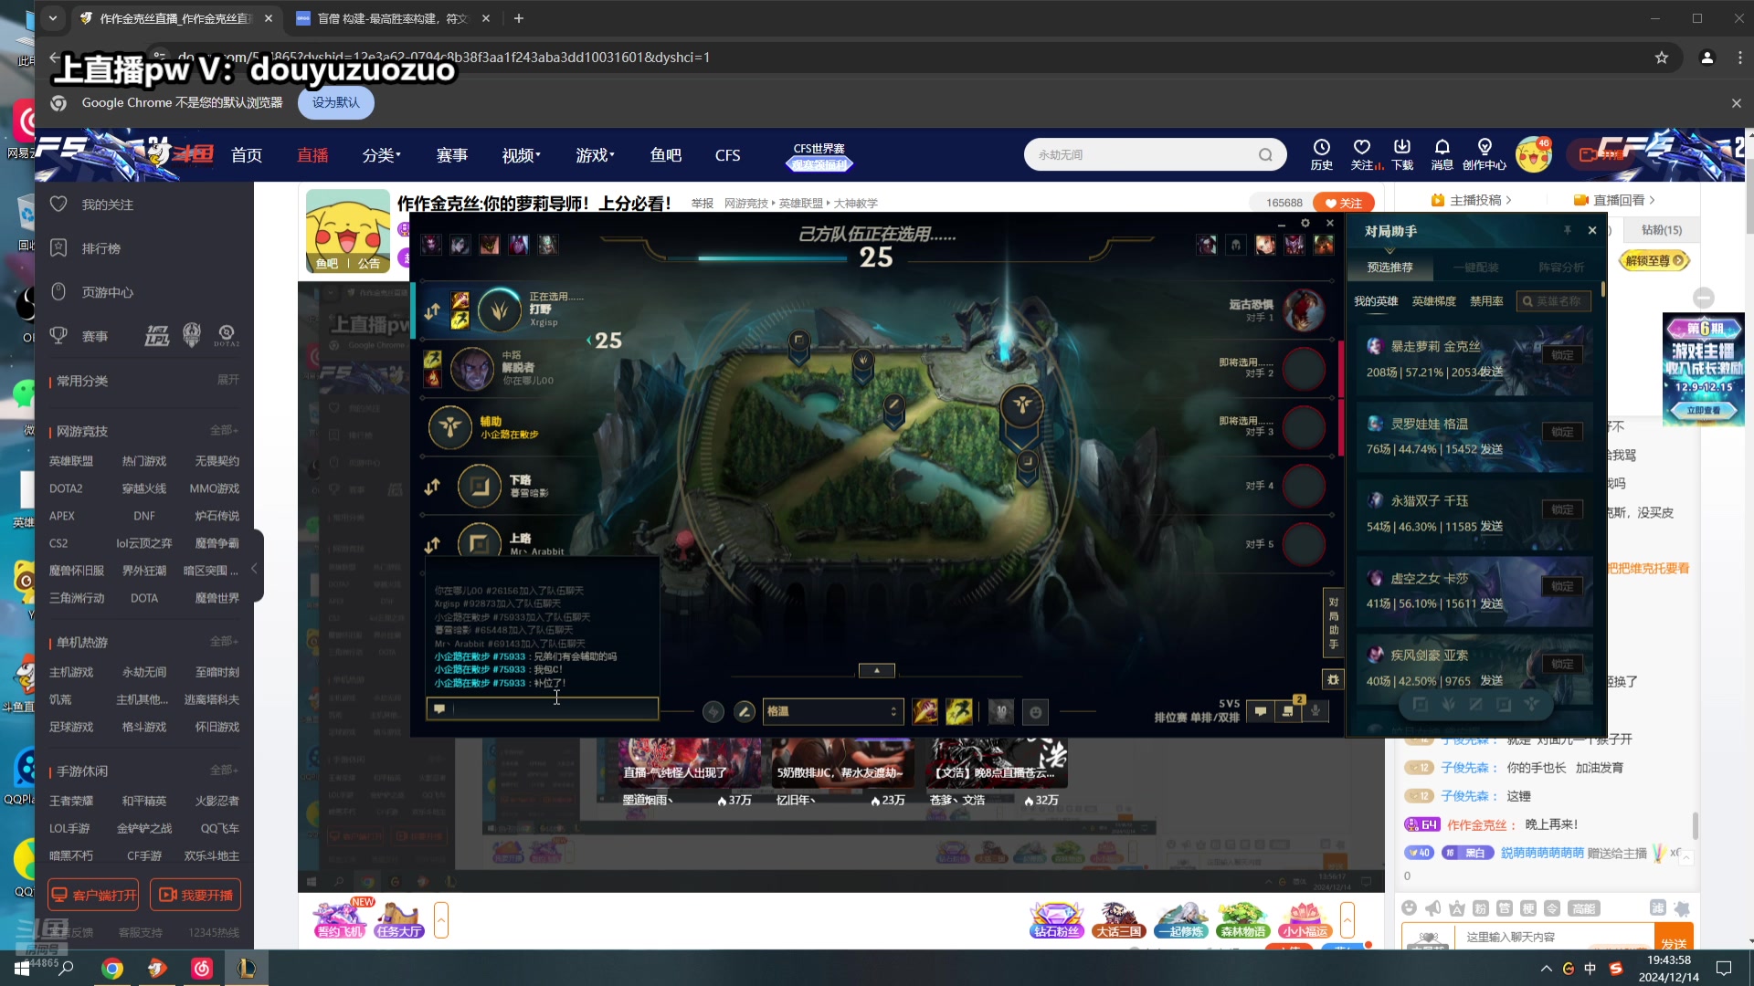Viewport: 1754px width, 986px height.
Task: Click the swap position arrows beside 打野
Action: coord(432,310)
